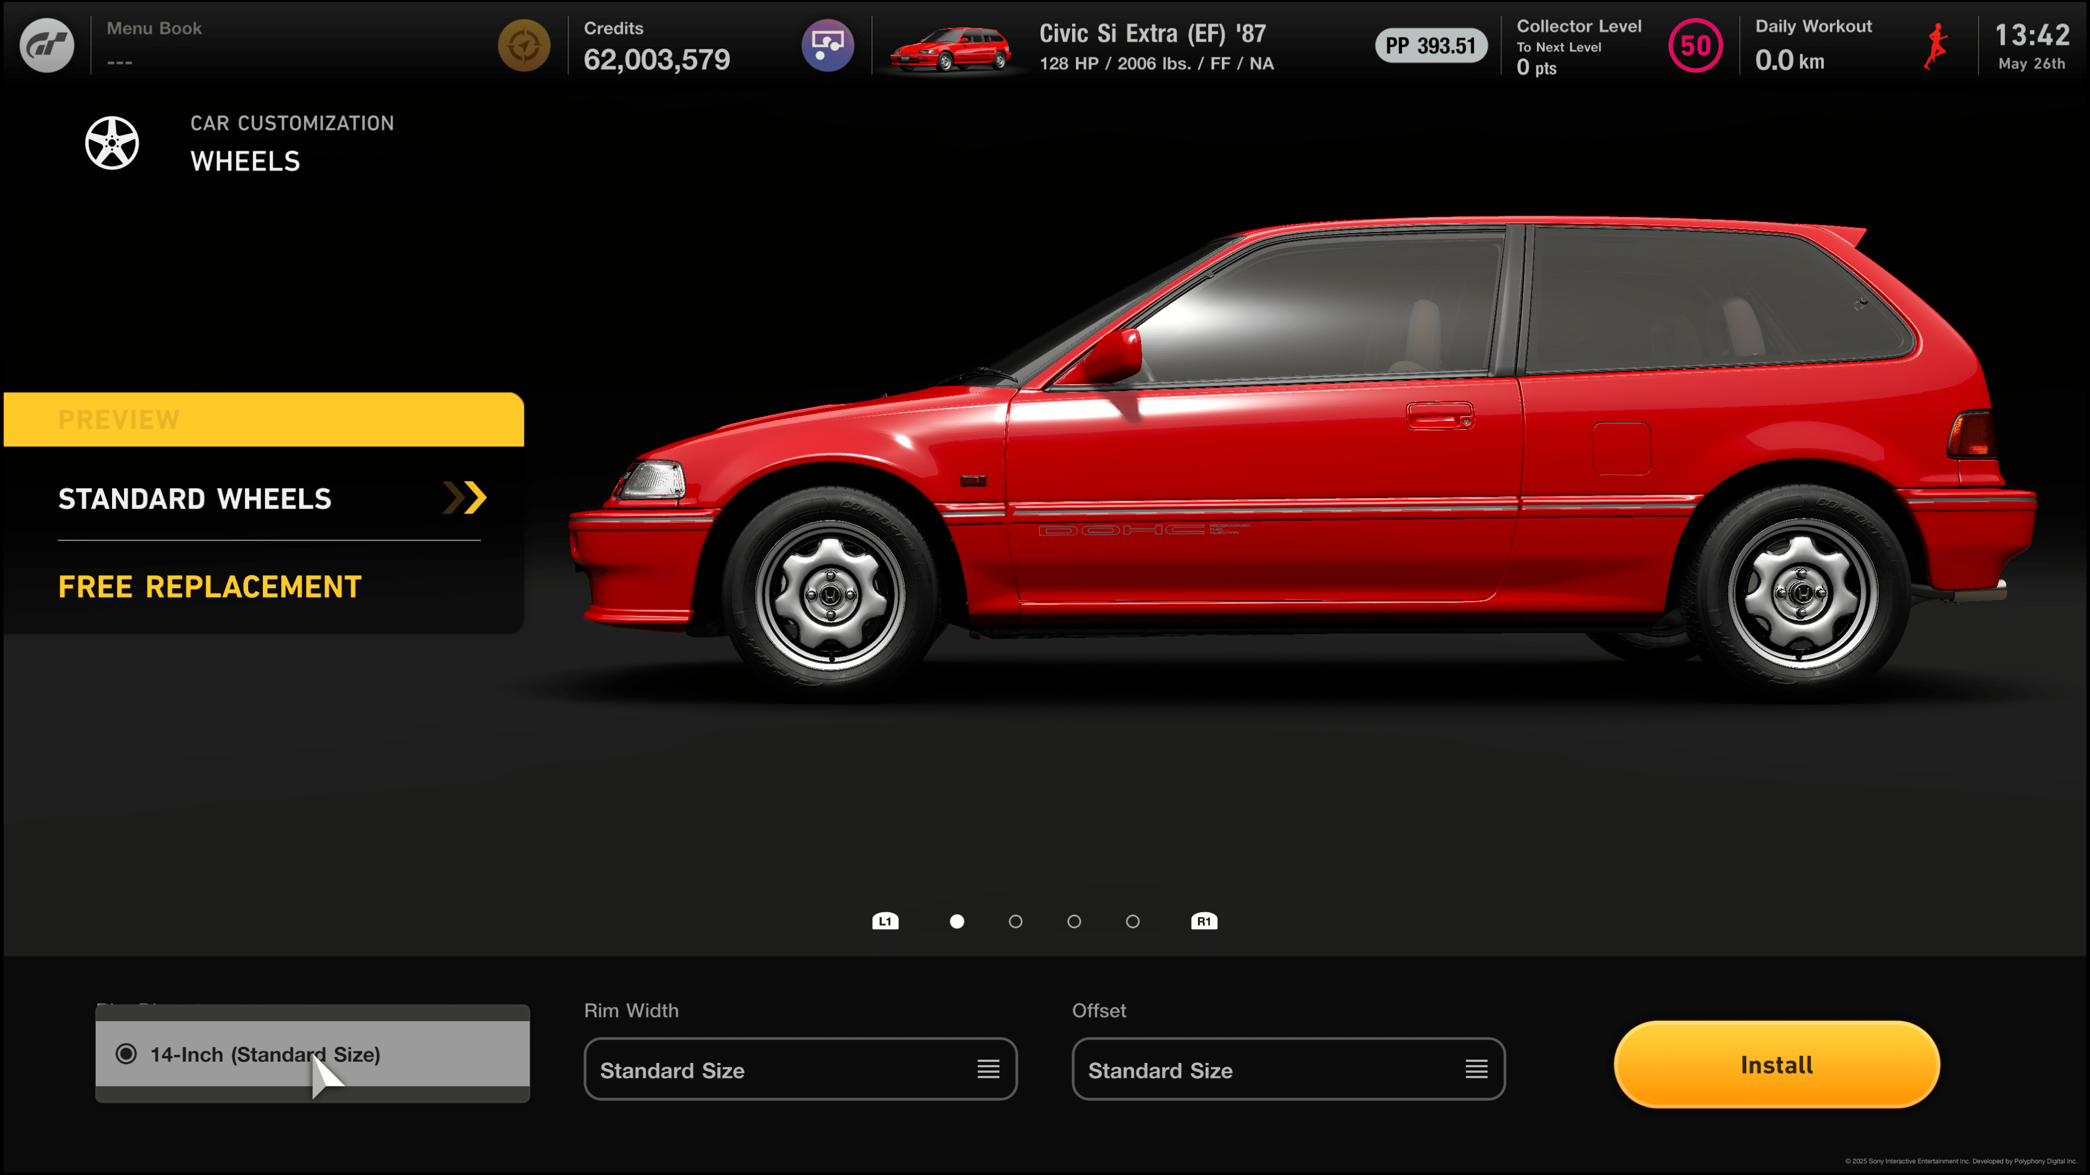The width and height of the screenshot is (2090, 1175).
Task: Click the Offset list icon
Action: (1477, 1069)
